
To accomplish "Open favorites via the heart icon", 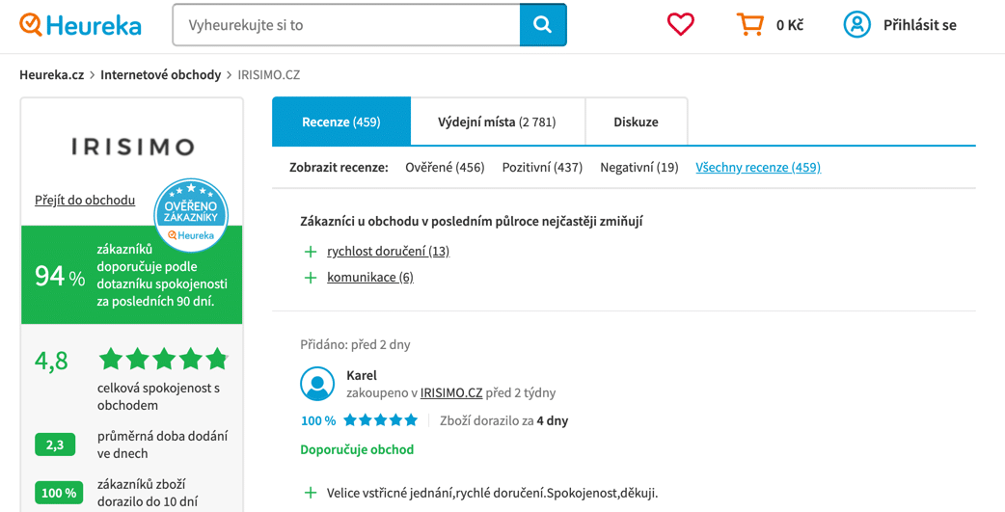I will click(x=681, y=25).
